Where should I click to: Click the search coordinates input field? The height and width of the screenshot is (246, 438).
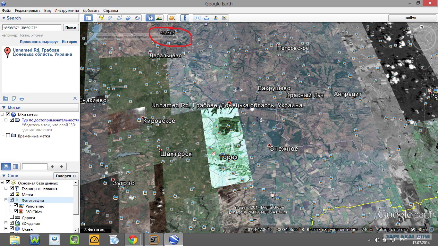[x=31, y=28]
